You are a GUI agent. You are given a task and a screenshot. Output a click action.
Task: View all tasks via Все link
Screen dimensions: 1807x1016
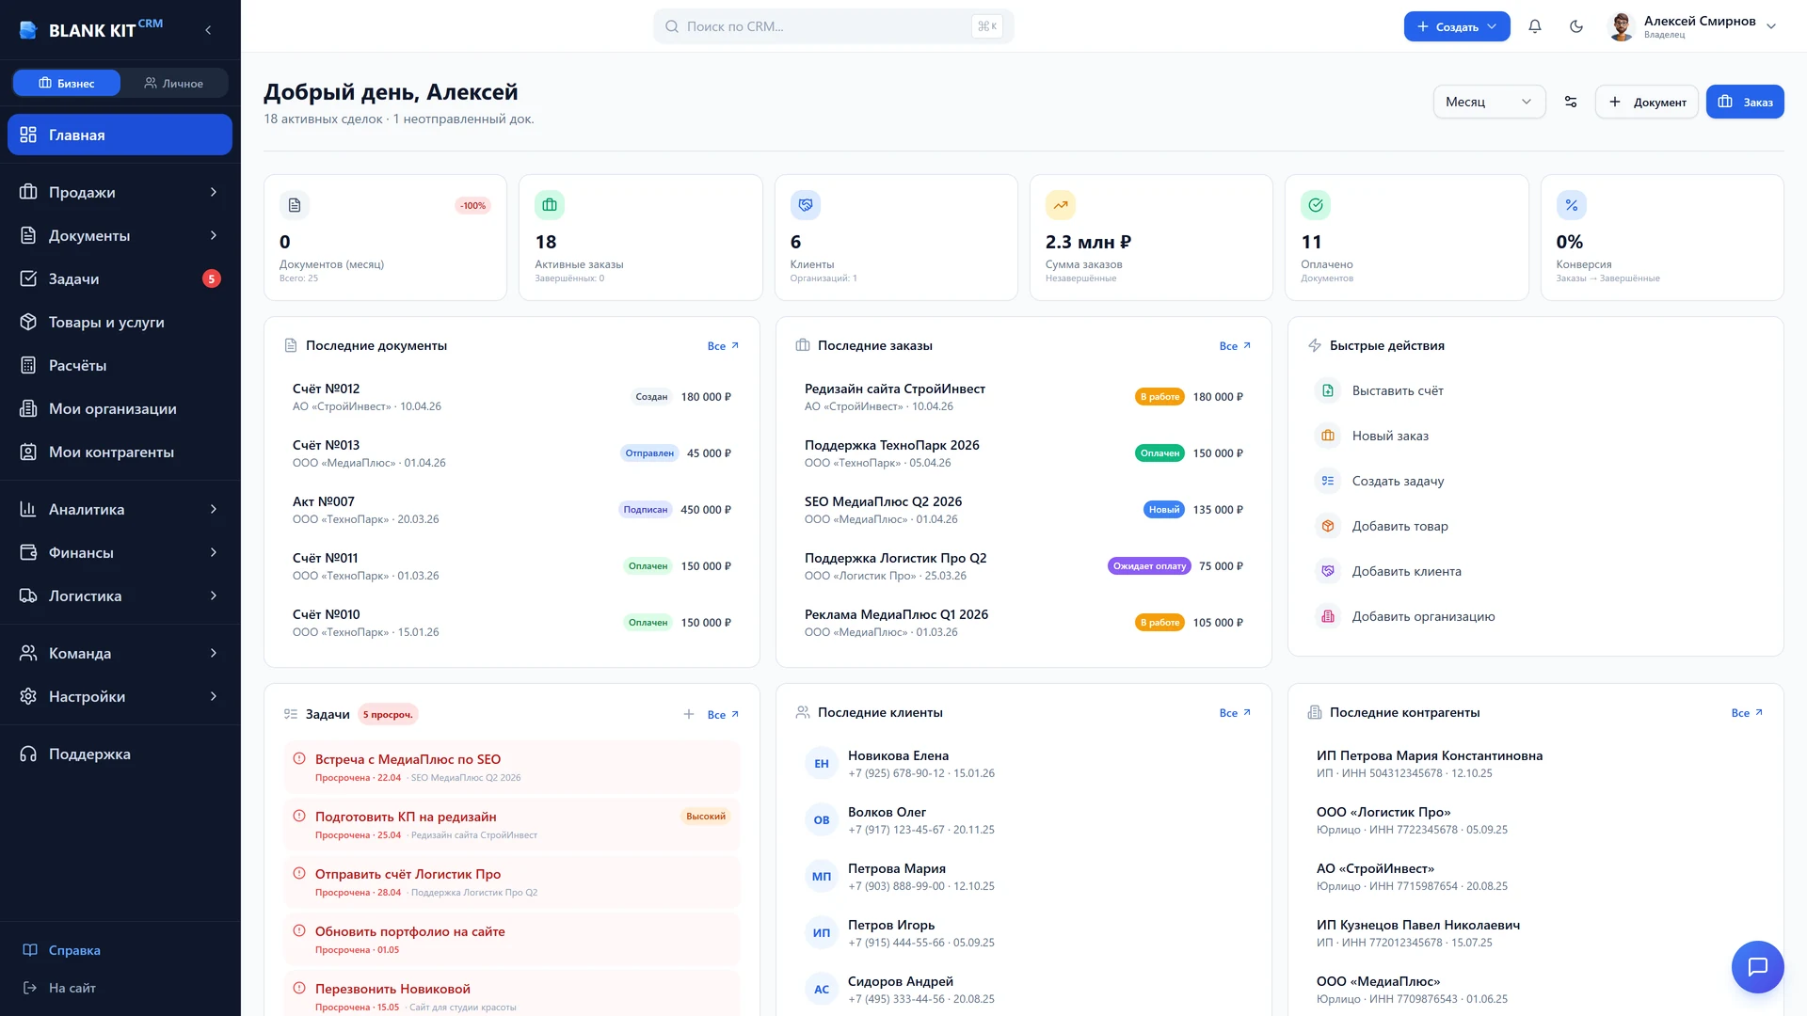click(723, 715)
